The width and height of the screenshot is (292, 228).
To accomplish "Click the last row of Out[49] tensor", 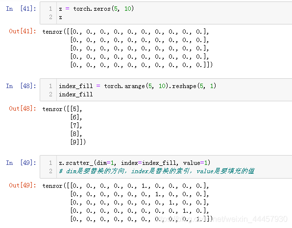I will click(x=142, y=219).
